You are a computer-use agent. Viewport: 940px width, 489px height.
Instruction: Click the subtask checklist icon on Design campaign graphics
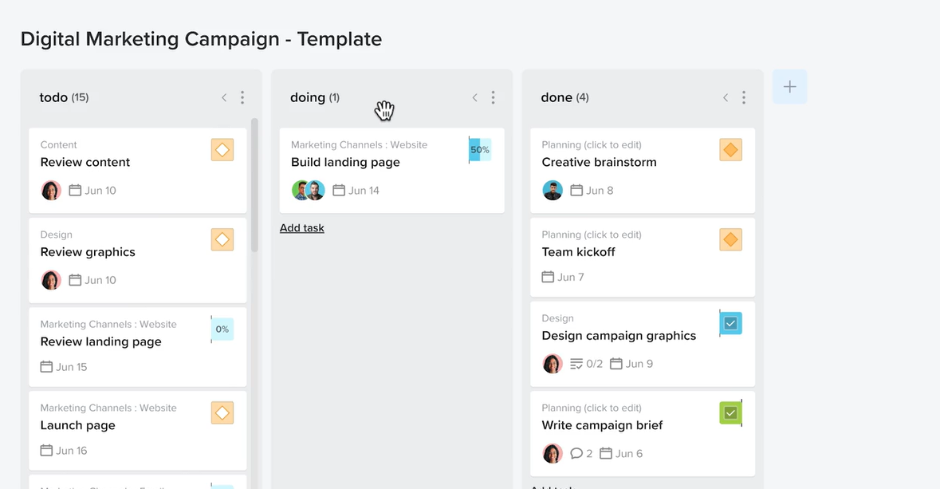(x=576, y=364)
